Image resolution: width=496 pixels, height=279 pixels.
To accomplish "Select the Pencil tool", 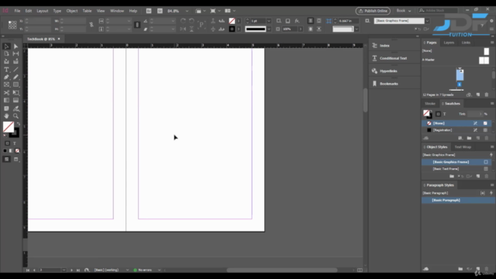I will (15, 77).
